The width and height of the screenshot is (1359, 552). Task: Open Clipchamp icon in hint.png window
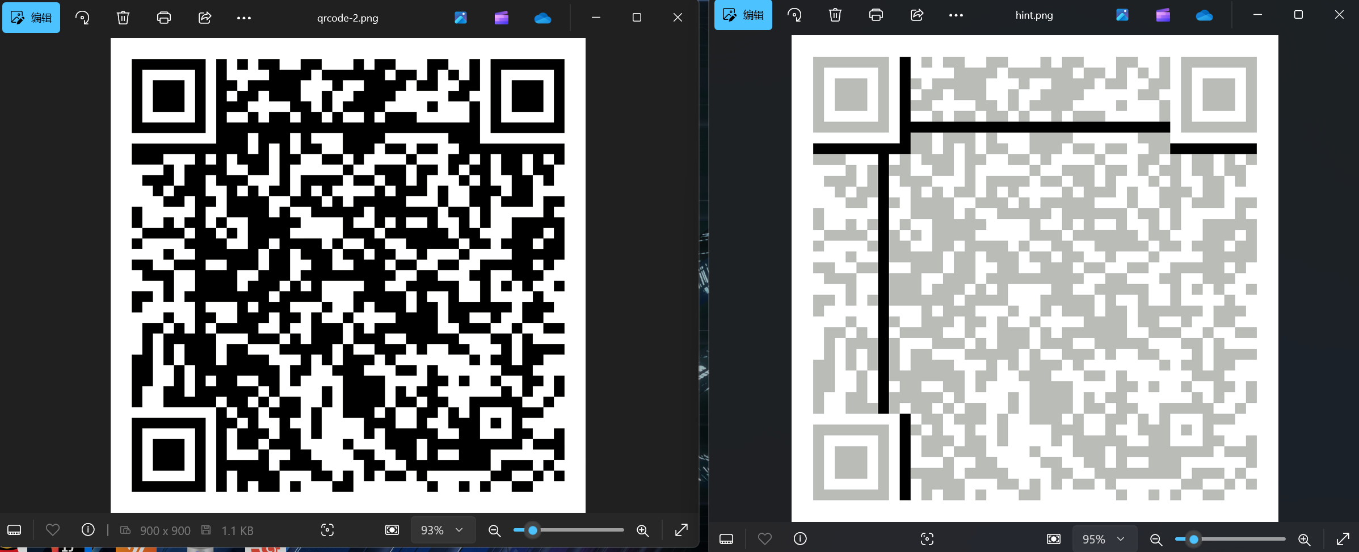pos(1163,15)
